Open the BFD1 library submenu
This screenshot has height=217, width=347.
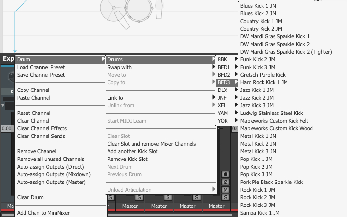point(227,67)
